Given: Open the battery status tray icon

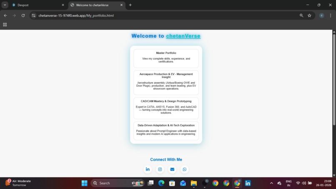Looking at the screenshot, I should pos(310,183).
